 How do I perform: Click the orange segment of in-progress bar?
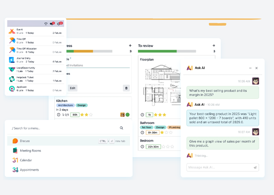(x=83, y=51)
